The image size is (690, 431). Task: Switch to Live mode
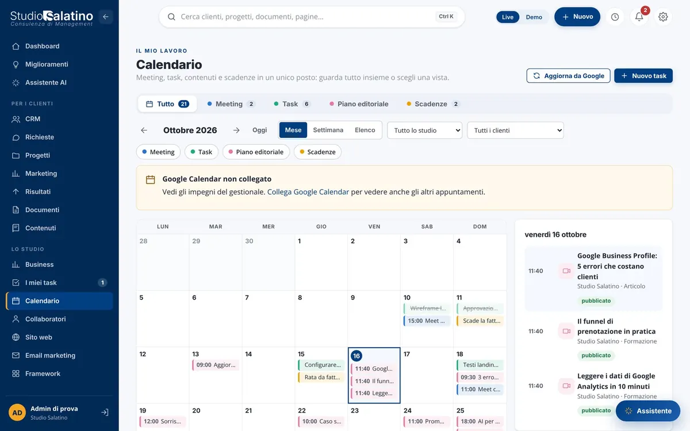(x=508, y=17)
